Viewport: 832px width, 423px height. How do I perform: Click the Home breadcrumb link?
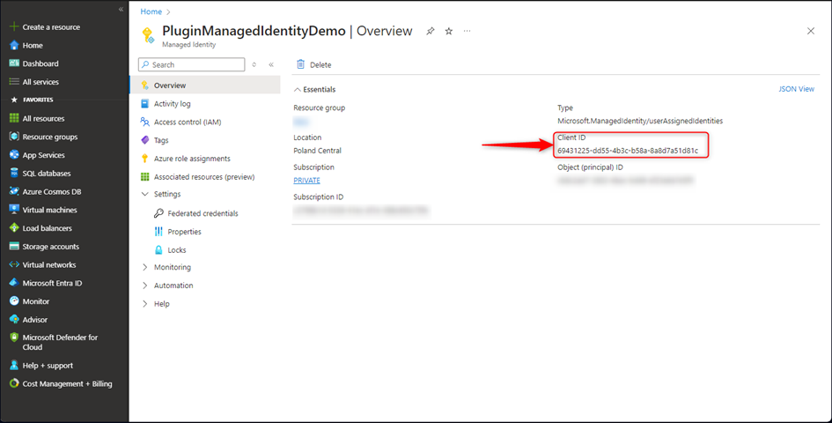[x=151, y=11]
